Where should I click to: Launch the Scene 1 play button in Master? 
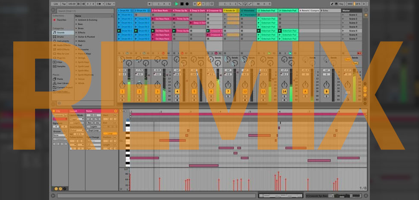click(x=343, y=15)
